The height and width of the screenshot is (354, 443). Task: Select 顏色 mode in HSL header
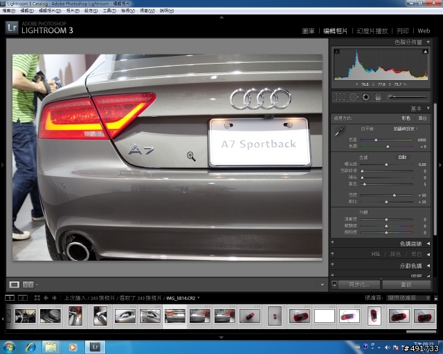[x=395, y=254]
